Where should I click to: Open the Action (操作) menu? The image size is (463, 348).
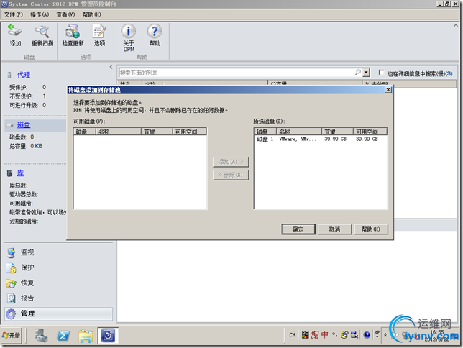(40, 14)
